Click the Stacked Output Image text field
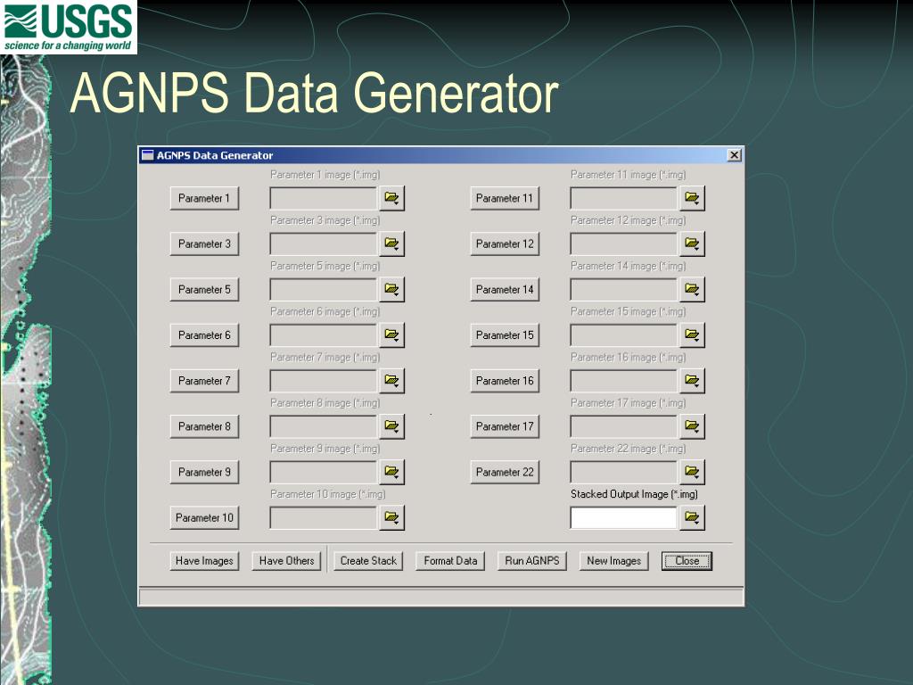The image size is (913, 685). 623,517
